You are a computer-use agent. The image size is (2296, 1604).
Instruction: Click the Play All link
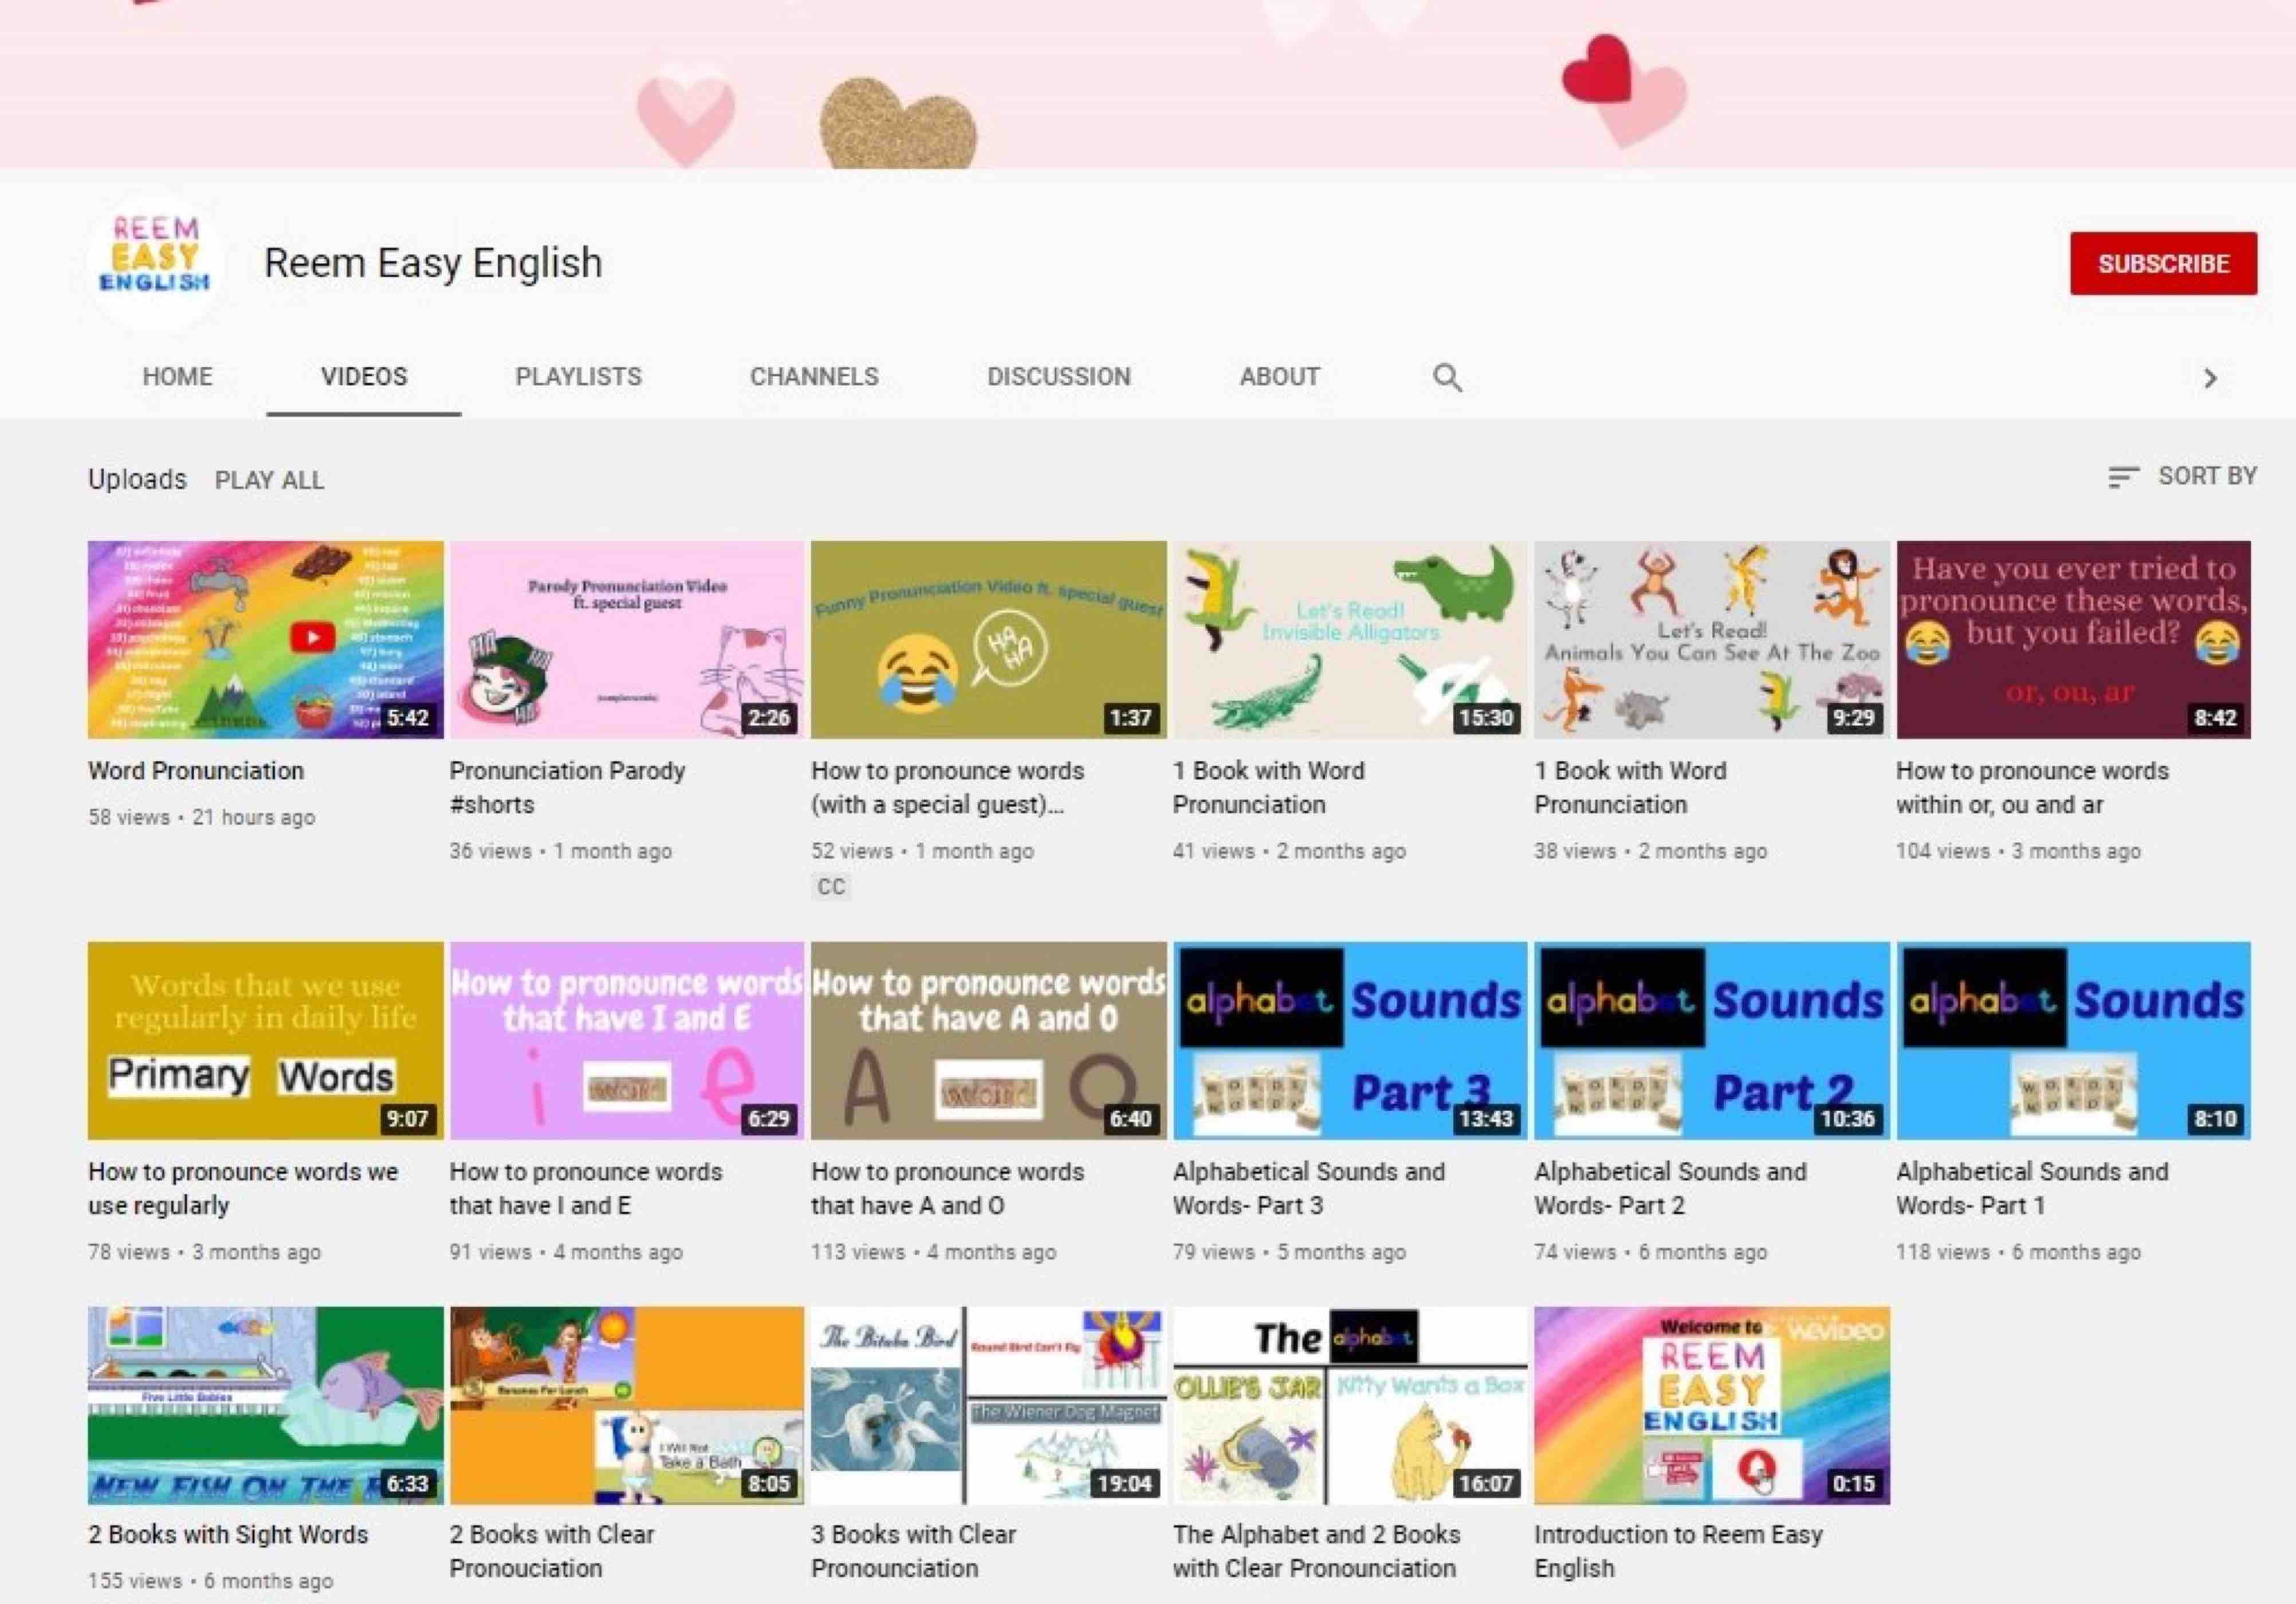click(x=269, y=480)
